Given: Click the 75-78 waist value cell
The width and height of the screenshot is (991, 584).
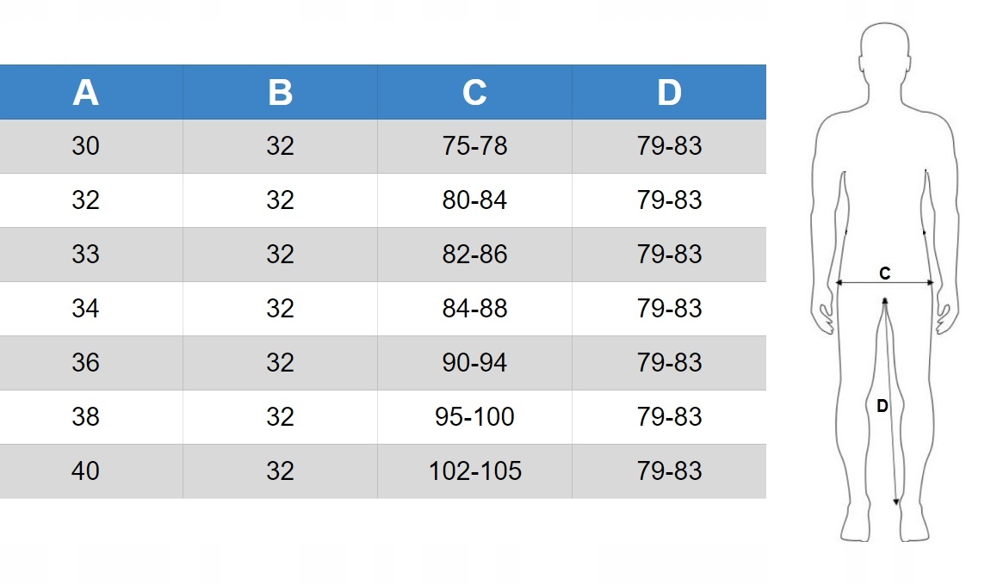Looking at the screenshot, I should [474, 146].
